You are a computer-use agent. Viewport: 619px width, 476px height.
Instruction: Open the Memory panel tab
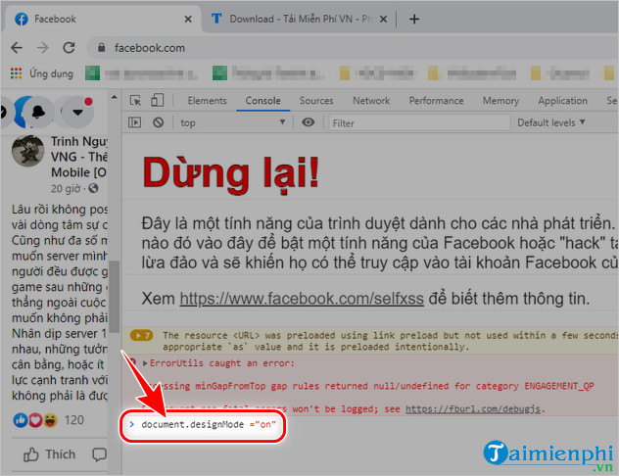point(500,101)
